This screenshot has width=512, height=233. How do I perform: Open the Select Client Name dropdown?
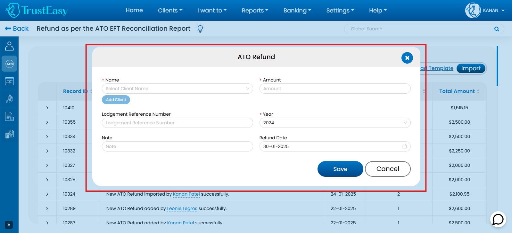[177, 89]
